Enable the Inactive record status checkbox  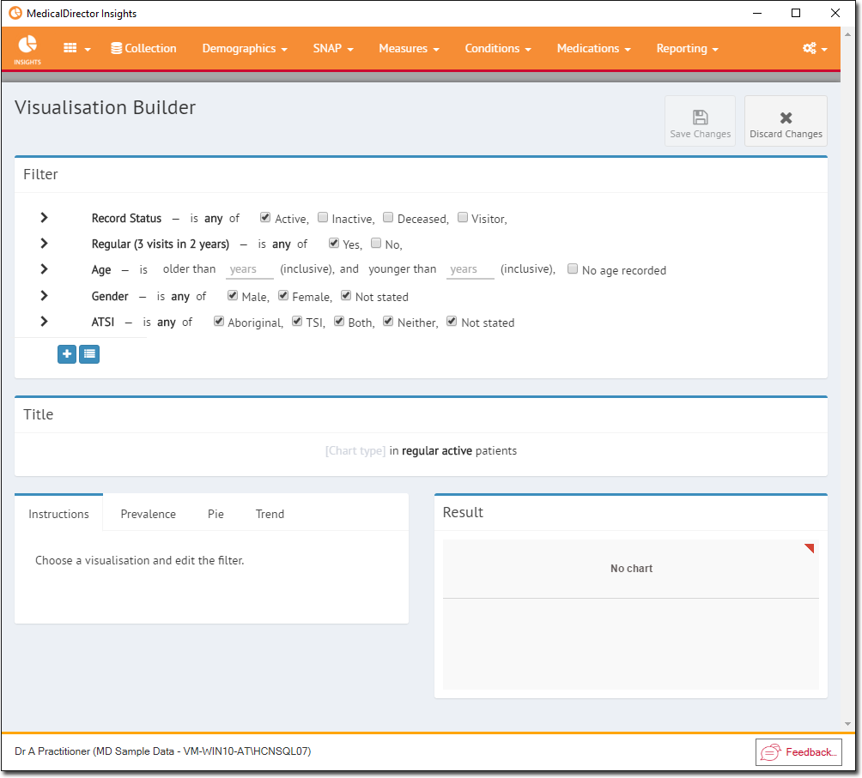coord(323,218)
